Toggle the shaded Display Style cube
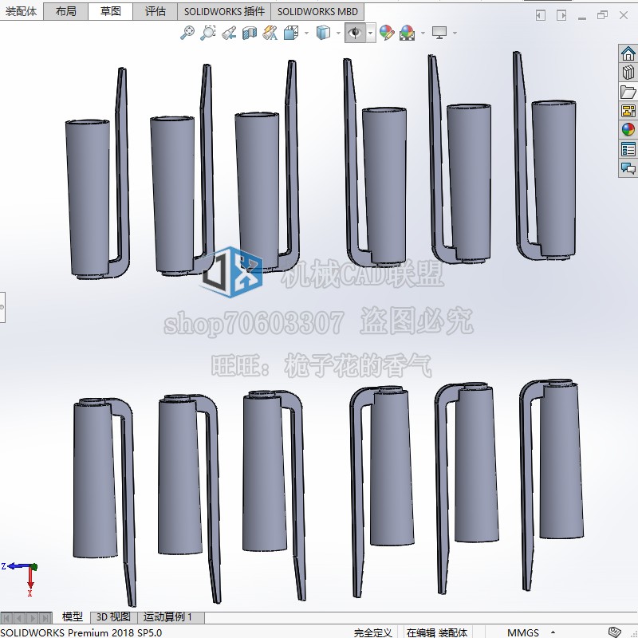 click(x=321, y=33)
